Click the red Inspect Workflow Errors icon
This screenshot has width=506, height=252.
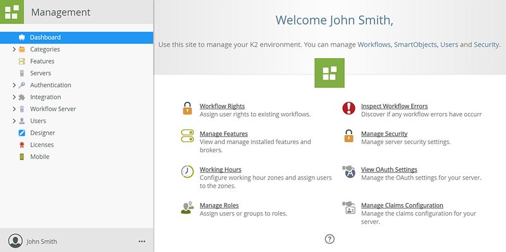click(x=349, y=108)
